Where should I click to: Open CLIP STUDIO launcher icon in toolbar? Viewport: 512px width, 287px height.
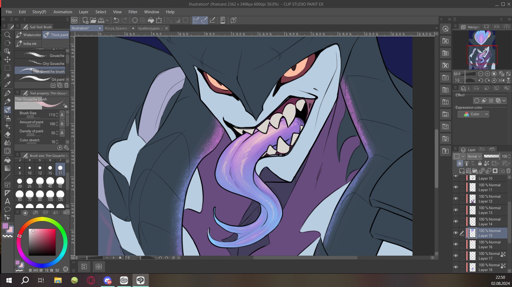coord(74,20)
